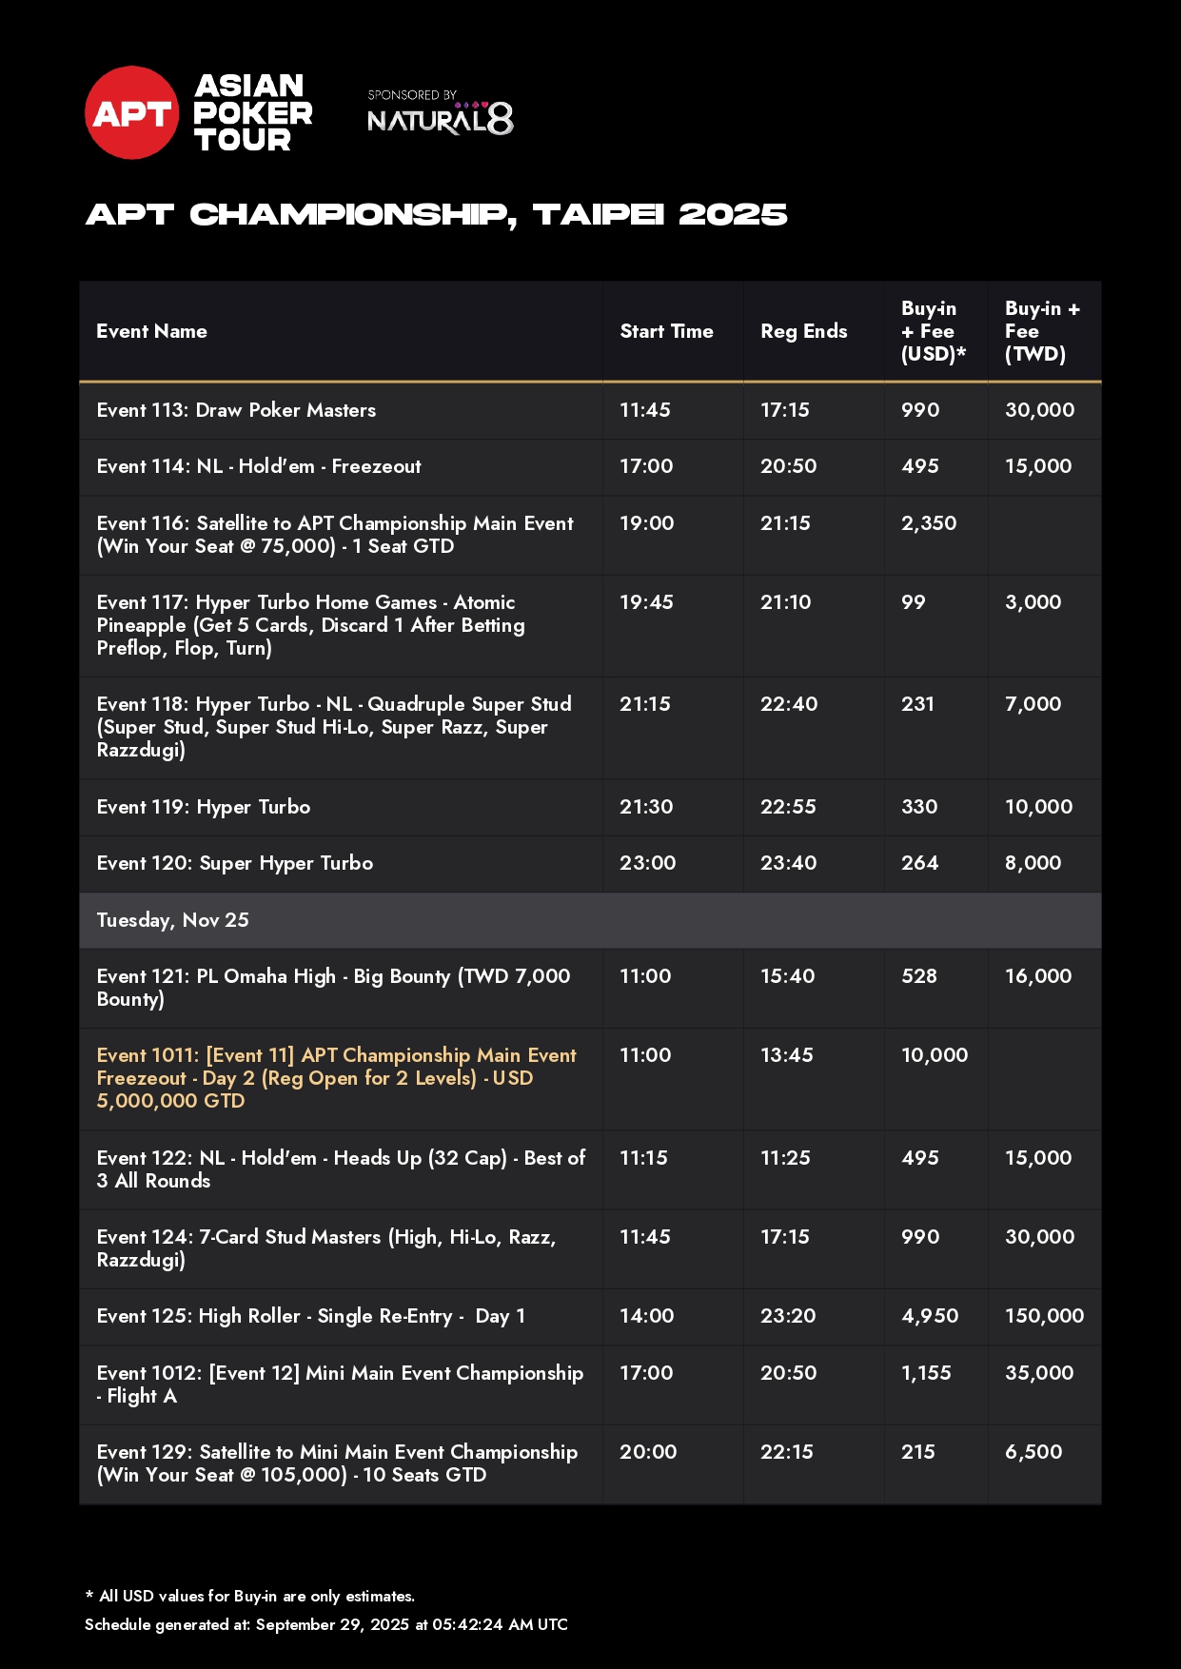Screen dimensions: 1181x1669
Task: Select the Start Time column header
Action: pos(666,331)
